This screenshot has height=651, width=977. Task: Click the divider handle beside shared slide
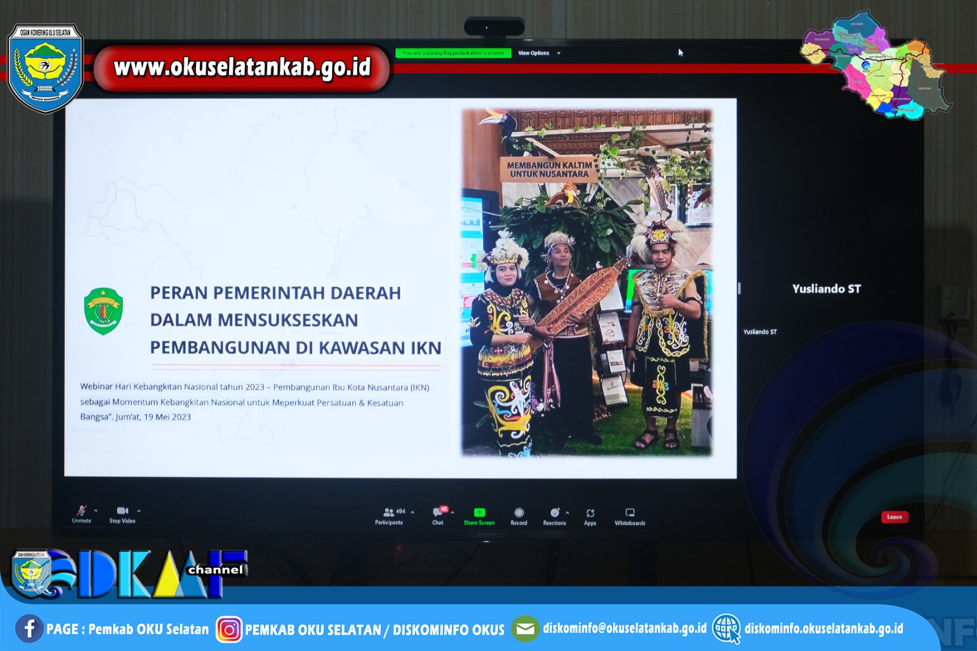[x=739, y=288]
